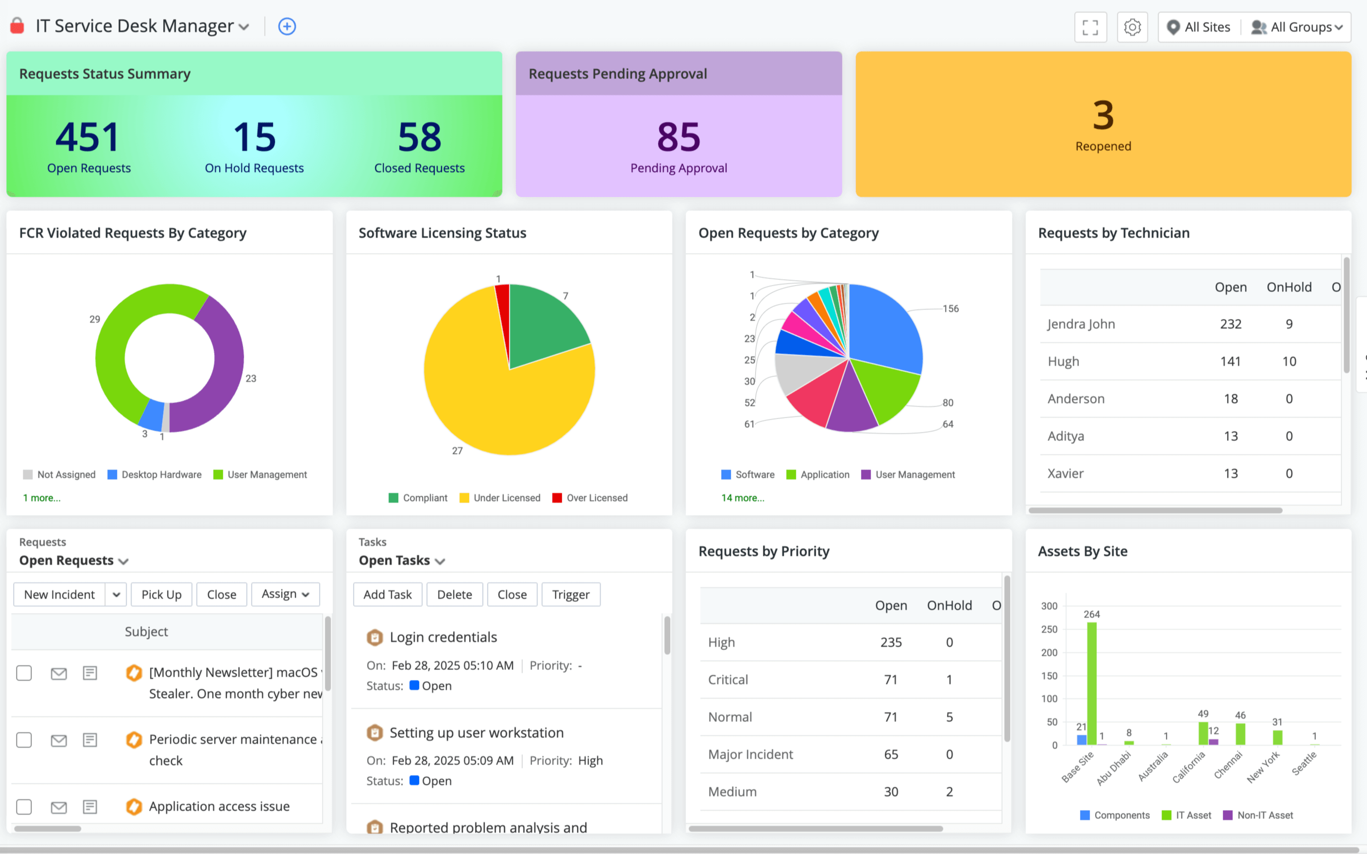Screen dimensions: 1367x854
Task: Click the notes icon for Periodic server maintenance
Action: pos(89,740)
